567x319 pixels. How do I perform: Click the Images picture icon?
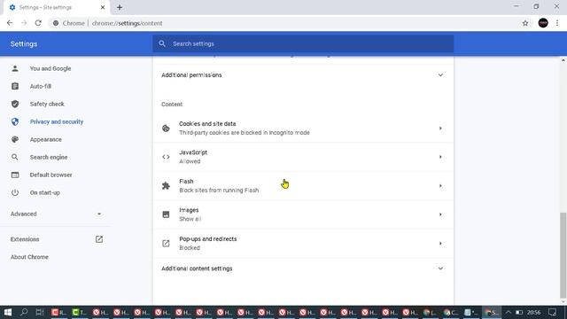166,214
